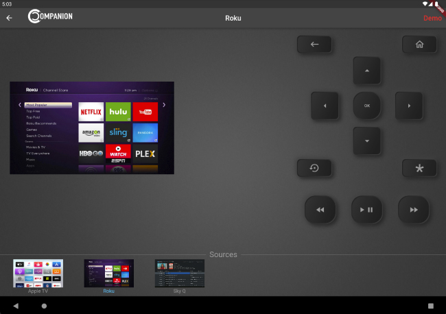Select Most Popular in channel list
Viewport: 446px width, 314px height.
click(x=48, y=105)
